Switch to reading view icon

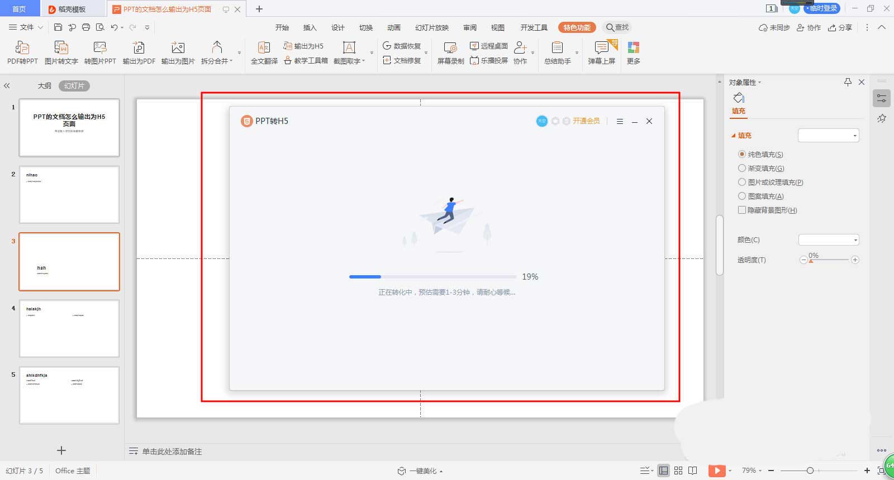[693, 471]
